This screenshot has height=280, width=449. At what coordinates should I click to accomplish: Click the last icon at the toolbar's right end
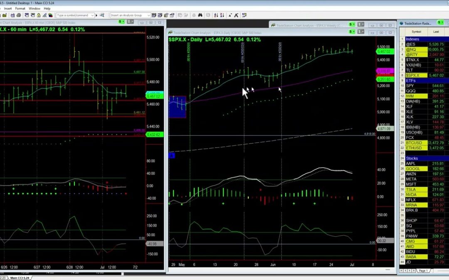coord(244,15)
